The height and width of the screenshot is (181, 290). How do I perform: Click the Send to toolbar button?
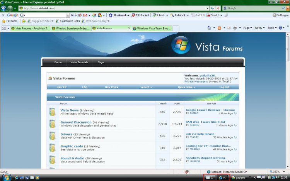click(214, 15)
